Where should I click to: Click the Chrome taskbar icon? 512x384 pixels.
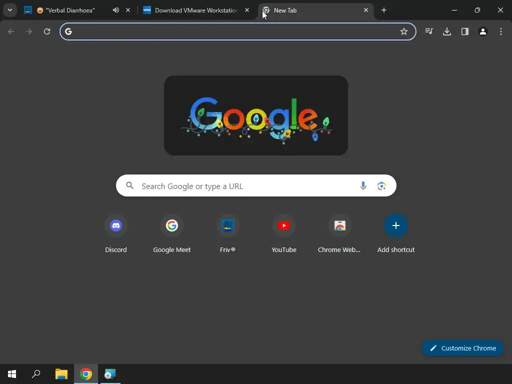[86, 374]
